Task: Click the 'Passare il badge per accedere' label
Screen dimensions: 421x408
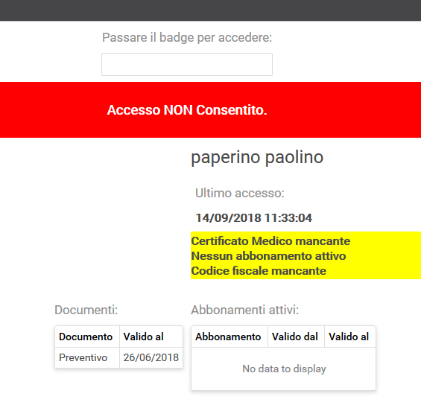Action: pyautogui.click(x=187, y=37)
